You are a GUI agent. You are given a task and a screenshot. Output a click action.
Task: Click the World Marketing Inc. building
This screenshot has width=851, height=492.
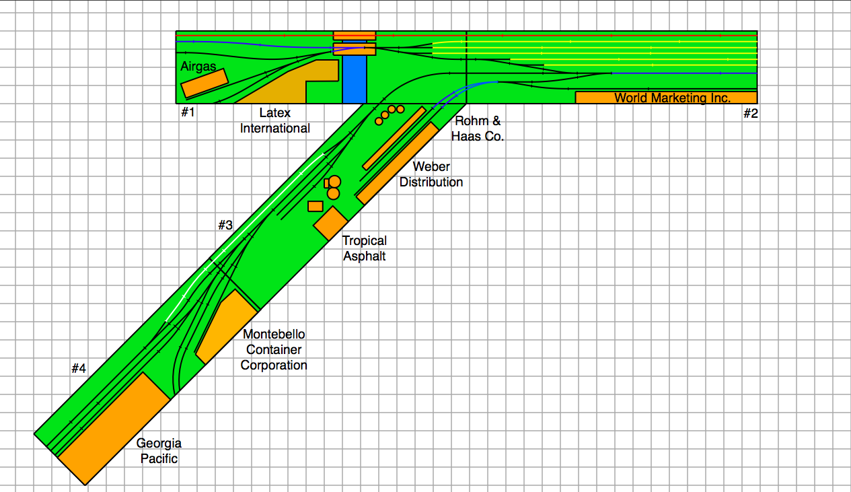click(x=666, y=98)
